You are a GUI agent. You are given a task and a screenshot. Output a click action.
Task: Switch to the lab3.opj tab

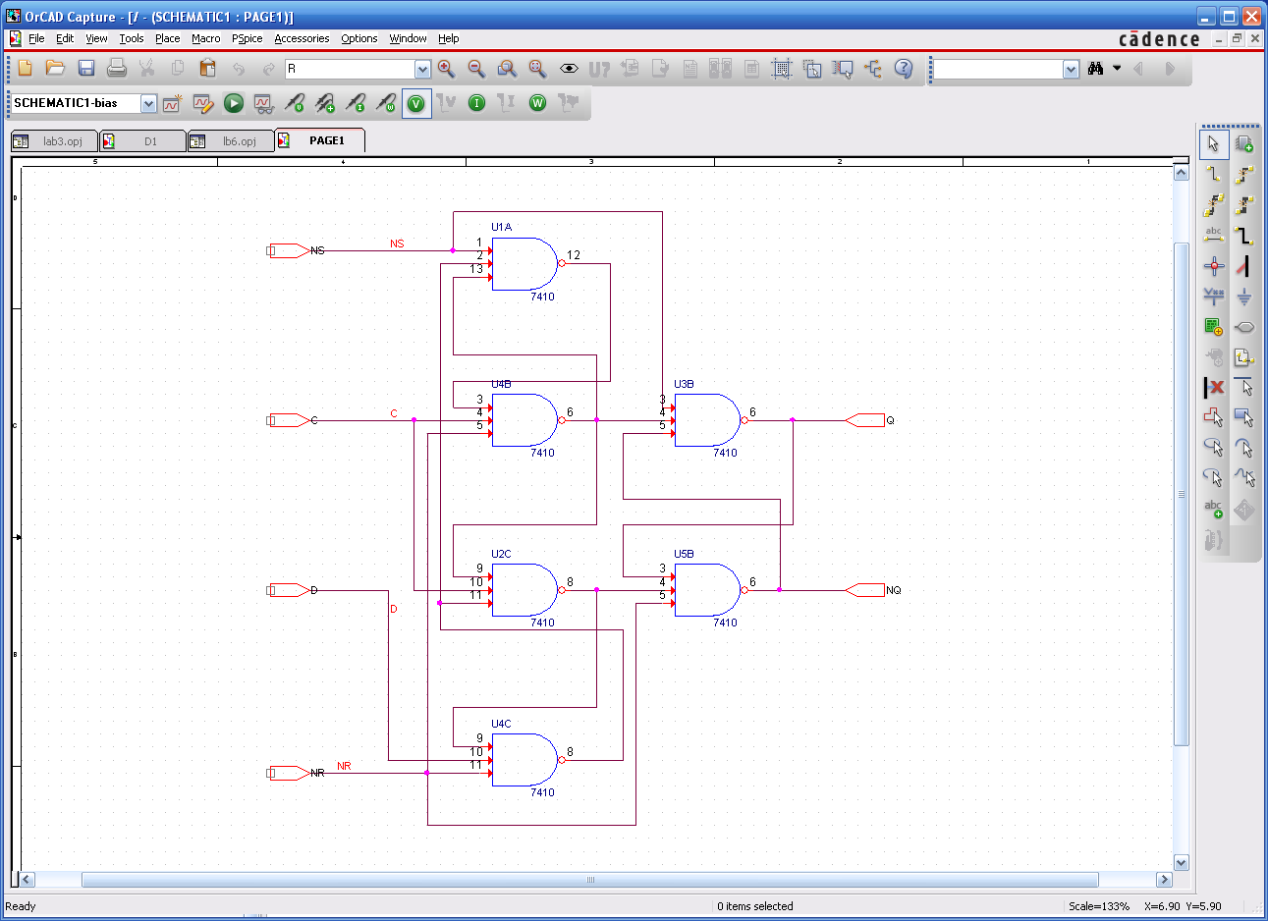coord(54,141)
